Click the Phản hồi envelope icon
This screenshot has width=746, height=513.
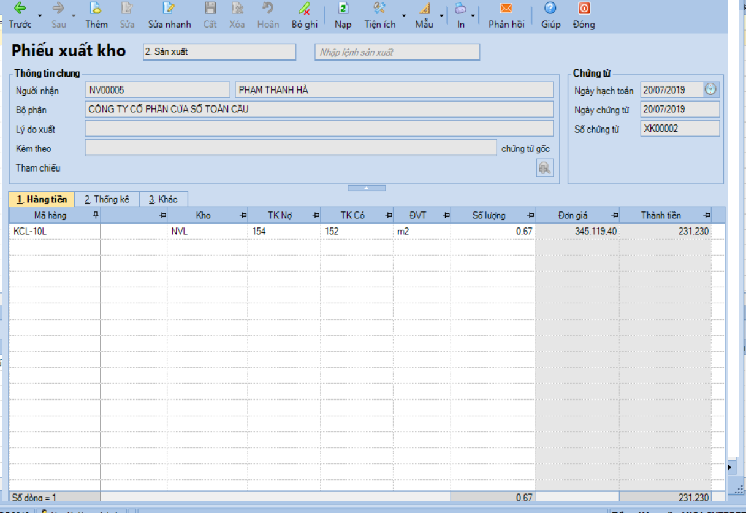coord(506,9)
